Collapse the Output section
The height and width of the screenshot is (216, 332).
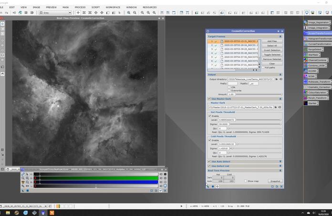280,75
